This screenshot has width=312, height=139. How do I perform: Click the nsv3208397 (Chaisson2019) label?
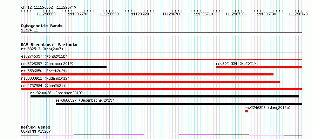(x=47, y=64)
